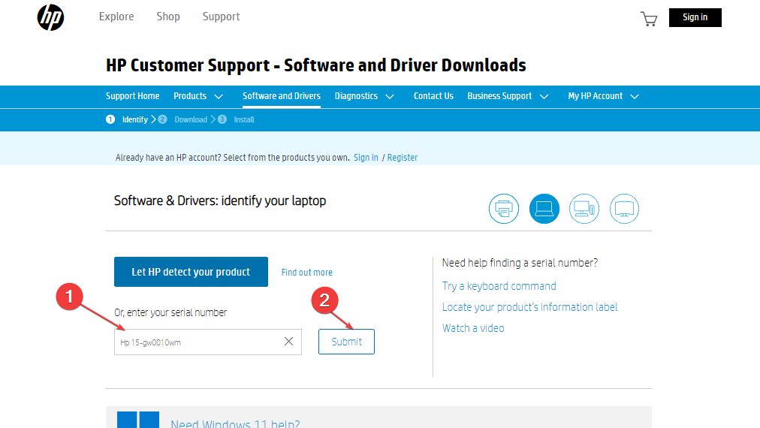The image size is (760, 428).
Task: Open the Find out more link
Action: point(307,273)
